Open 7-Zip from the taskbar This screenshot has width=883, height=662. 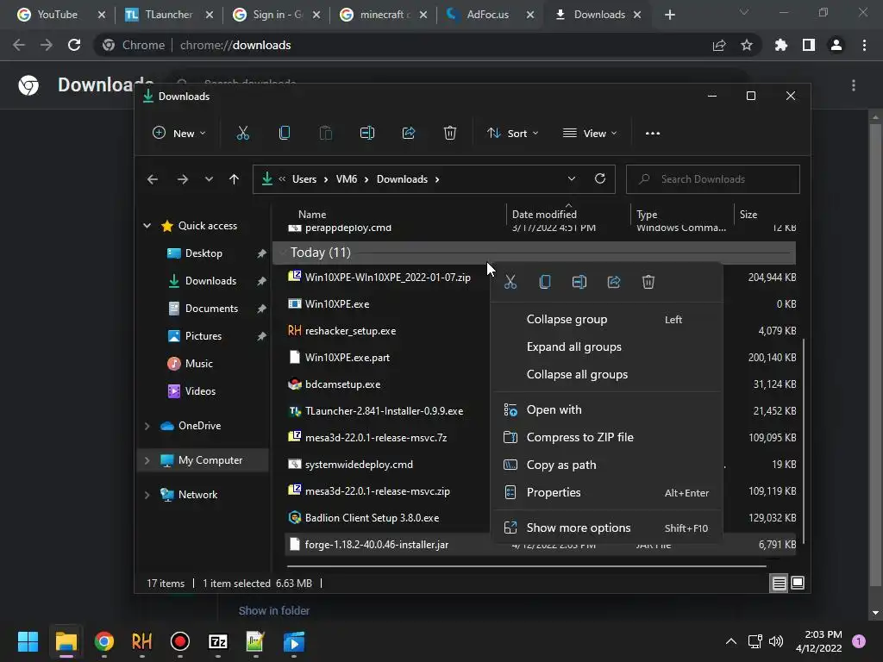(x=218, y=641)
